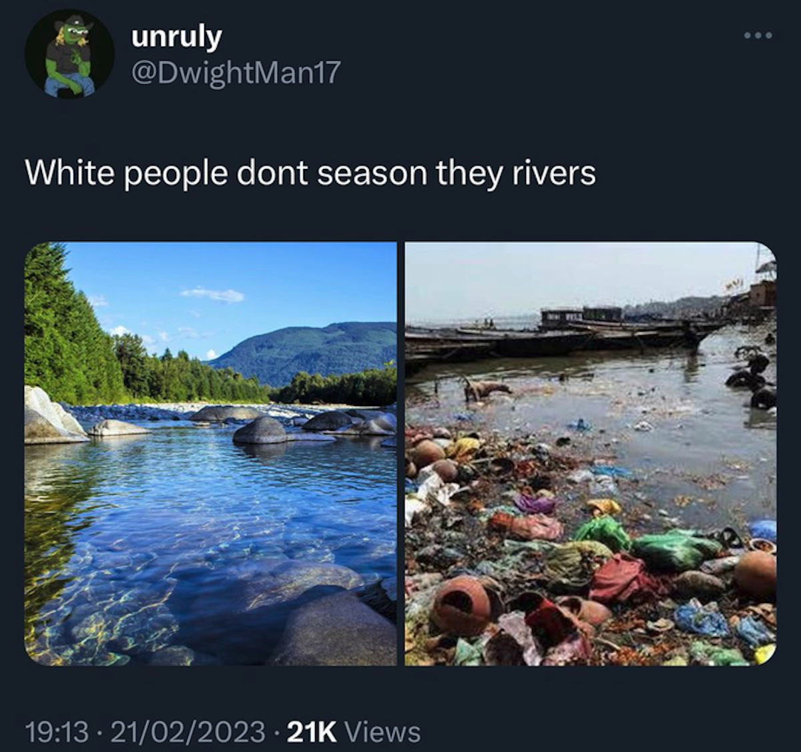Screen dimensions: 801x752
Task: Click the word Views beside 21K
Action: 382,732
